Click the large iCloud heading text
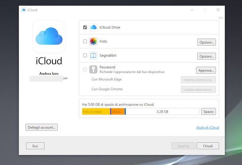The width and height of the screenshot is (242, 165). (x=49, y=61)
